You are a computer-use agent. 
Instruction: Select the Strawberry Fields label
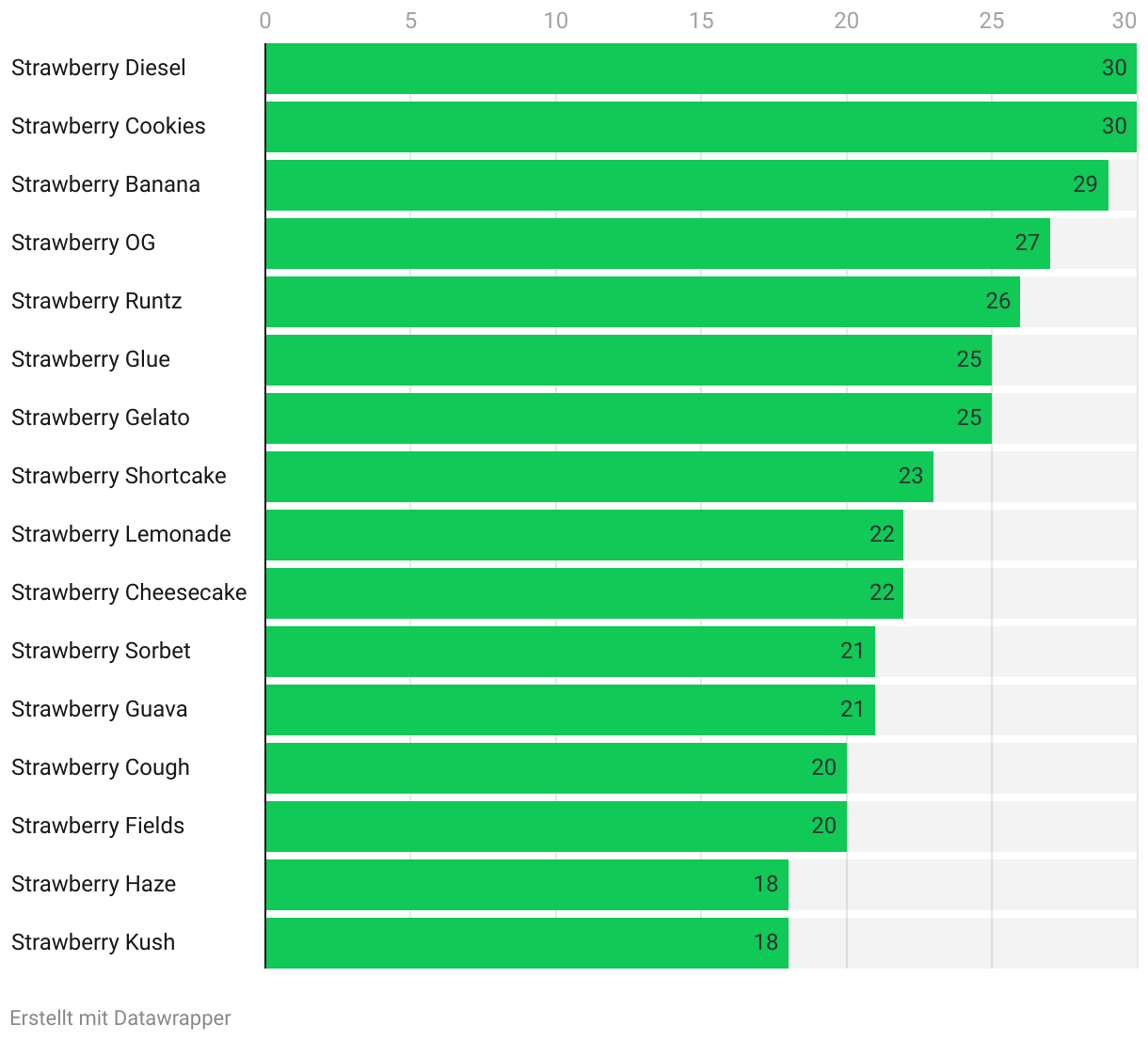98,826
